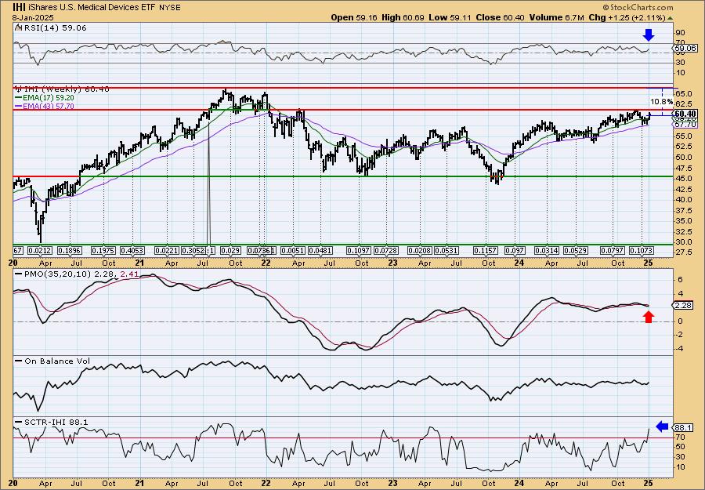The image size is (705, 490).
Task: Click the 0.029 value box
Action: click(x=231, y=250)
